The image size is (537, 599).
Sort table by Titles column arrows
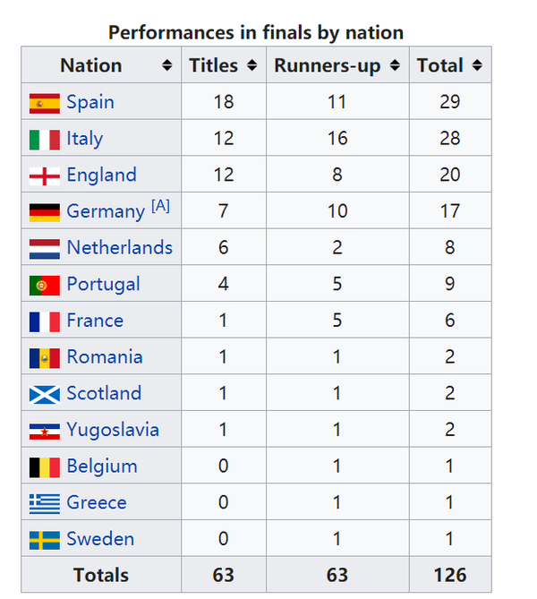pyautogui.click(x=251, y=65)
